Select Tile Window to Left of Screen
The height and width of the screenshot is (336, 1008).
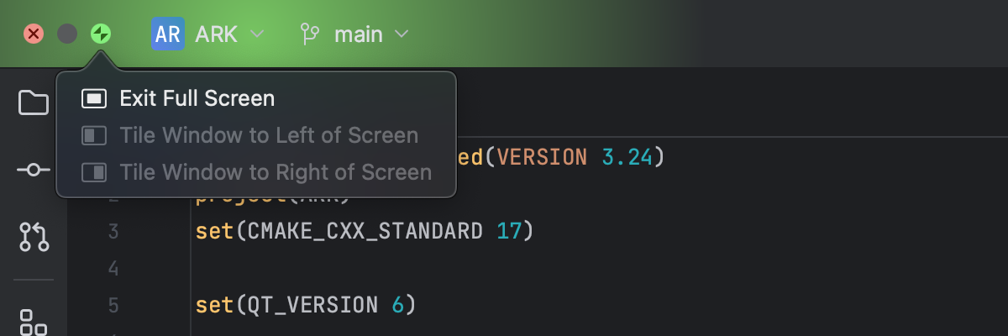pyautogui.click(x=269, y=136)
